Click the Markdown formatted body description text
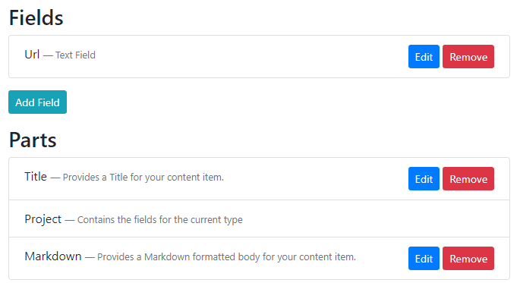Screen dimensions: 520x283 pyautogui.click(x=226, y=256)
